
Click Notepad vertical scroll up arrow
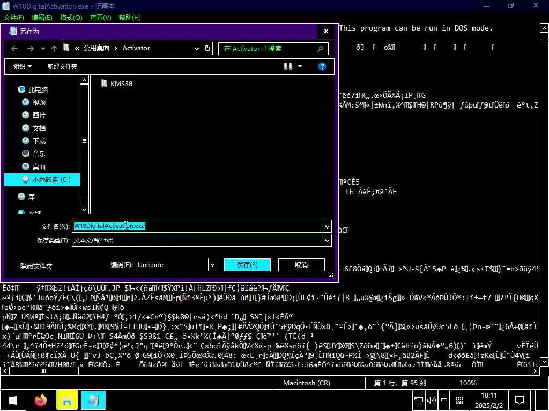coord(545,28)
